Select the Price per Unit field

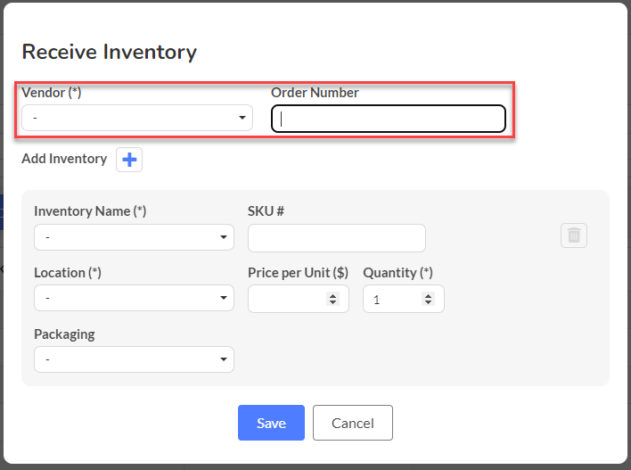point(299,299)
